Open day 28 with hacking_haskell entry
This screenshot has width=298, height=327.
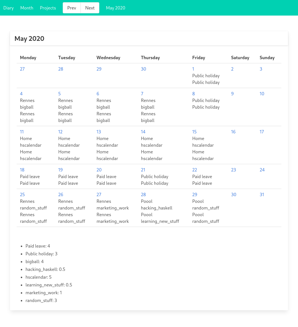click(x=143, y=194)
